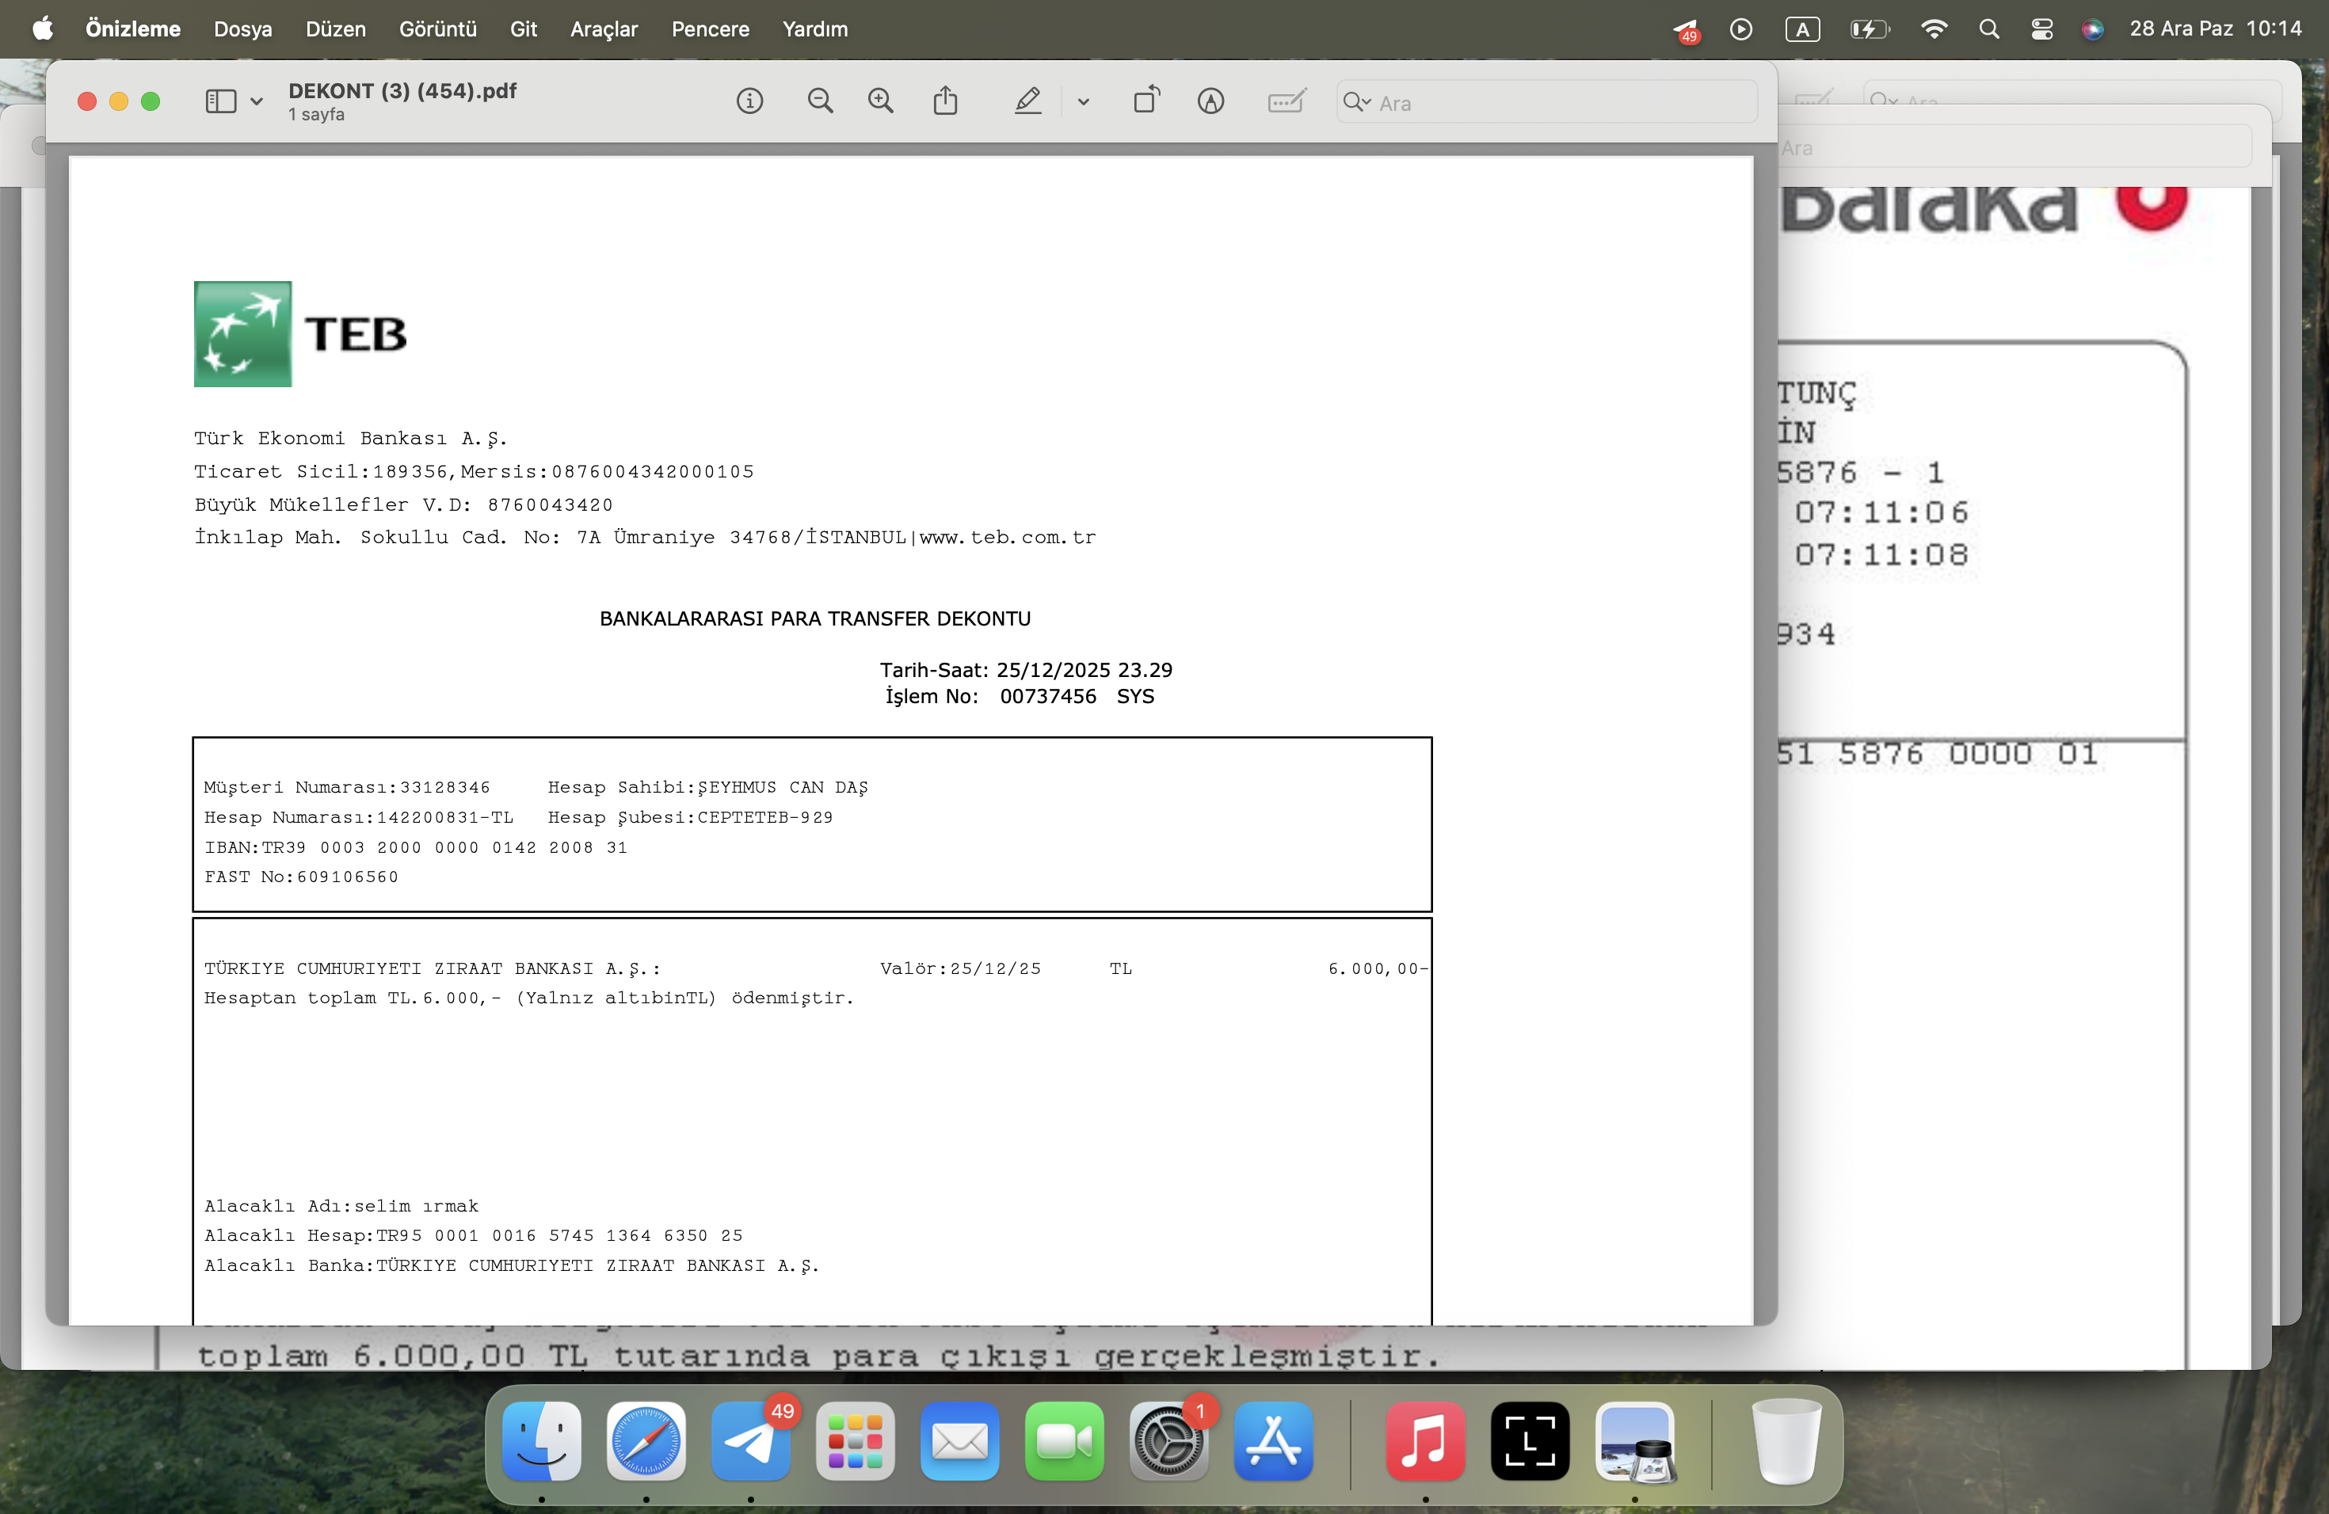Open Telegram from the Dock
Viewport: 2329px width, 1514px height.
pos(750,1440)
